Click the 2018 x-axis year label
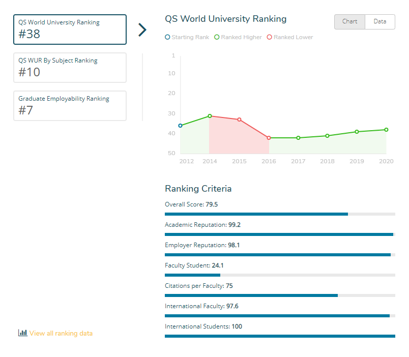Image resolution: width=409 pixels, height=357 pixels. (328, 161)
